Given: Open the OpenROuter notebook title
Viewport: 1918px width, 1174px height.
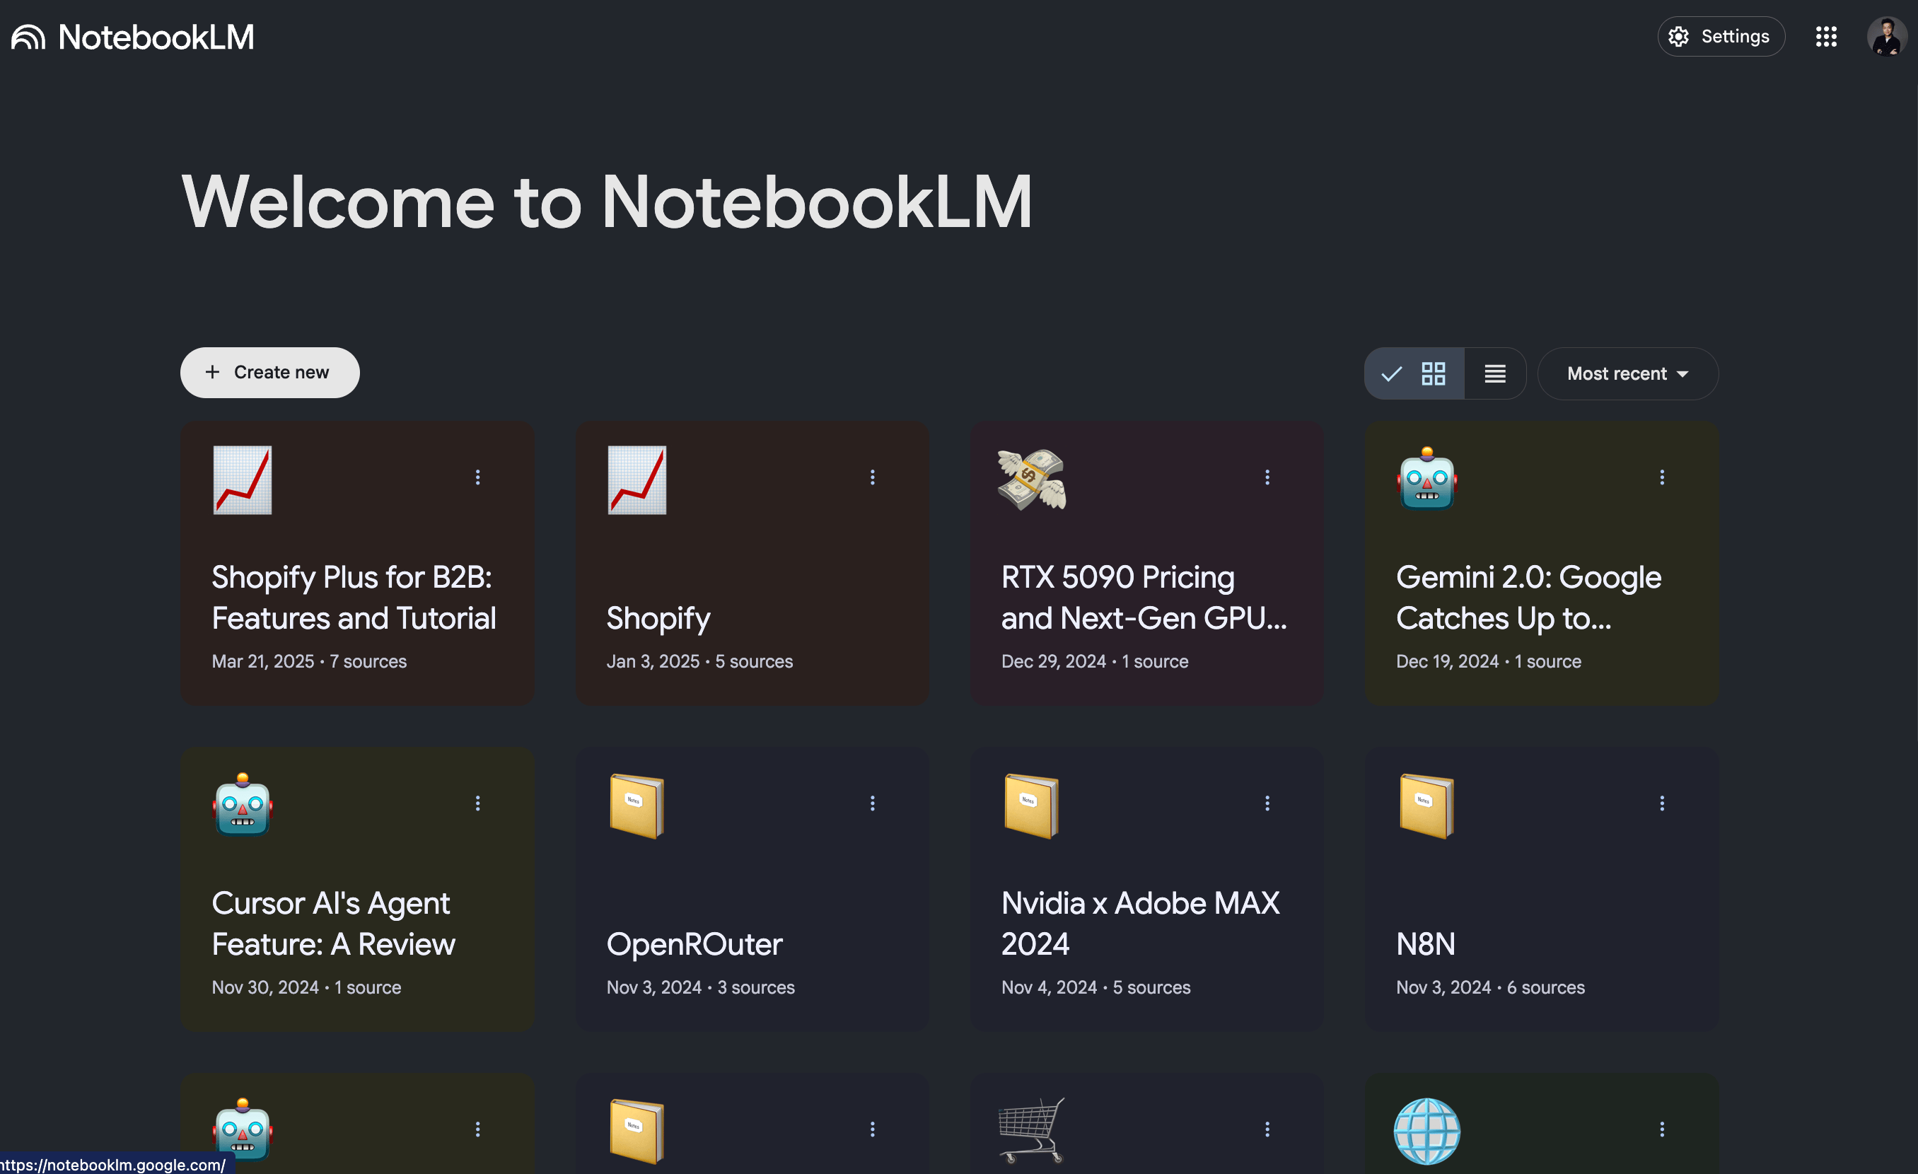Looking at the screenshot, I should pos(694,944).
